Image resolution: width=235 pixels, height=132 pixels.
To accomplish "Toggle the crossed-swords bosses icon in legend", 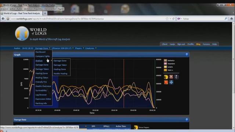I will point(171,77).
